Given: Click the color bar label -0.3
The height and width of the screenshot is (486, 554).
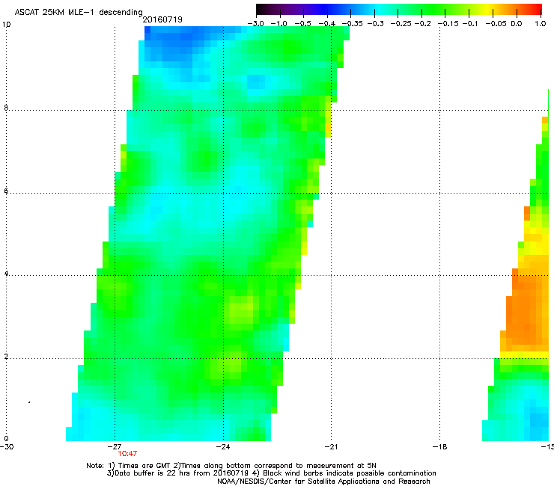Looking at the screenshot, I should click(x=376, y=24).
